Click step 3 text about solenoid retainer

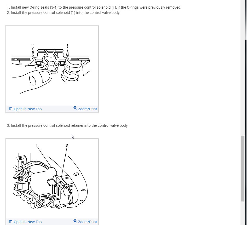[x=68, y=125]
